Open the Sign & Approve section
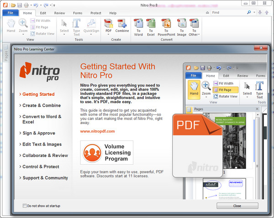The height and width of the screenshot is (218, 274). (39, 133)
